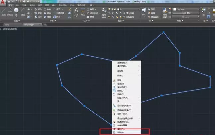Open the object color ByLayer dropdown
This screenshot has height=135, width=215.
pyautogui.click(x=186, y=9)
